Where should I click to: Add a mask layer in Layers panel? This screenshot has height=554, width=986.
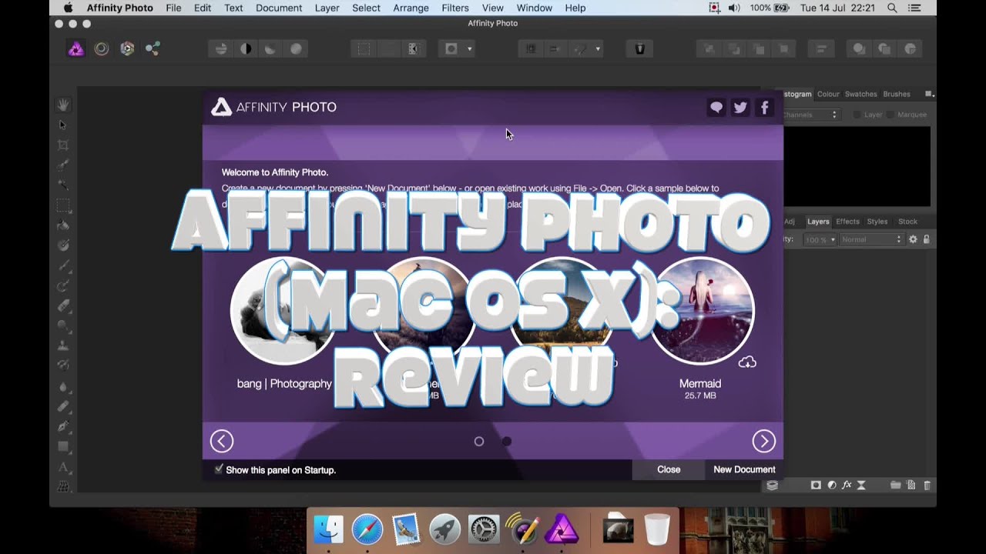click(816, 486)
